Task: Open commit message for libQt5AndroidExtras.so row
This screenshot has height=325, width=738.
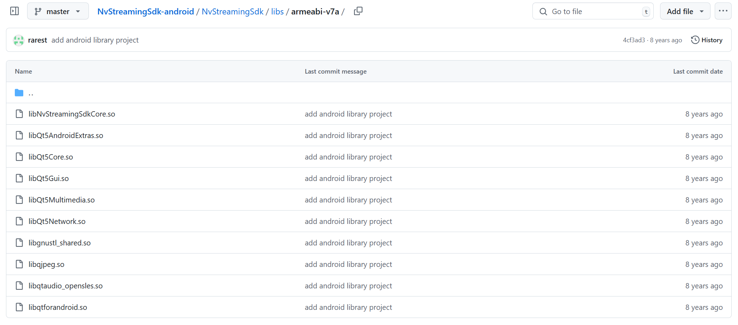Action: point(348,136)
